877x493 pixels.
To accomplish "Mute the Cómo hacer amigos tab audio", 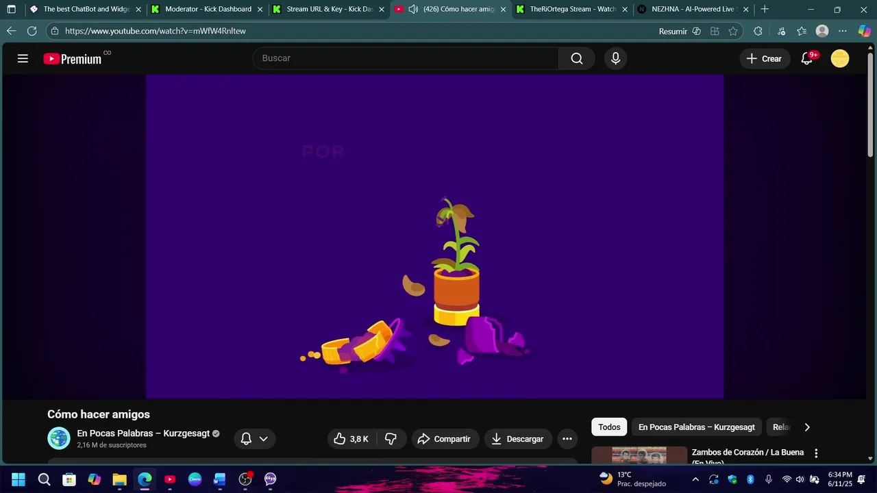I will [413, 10].
